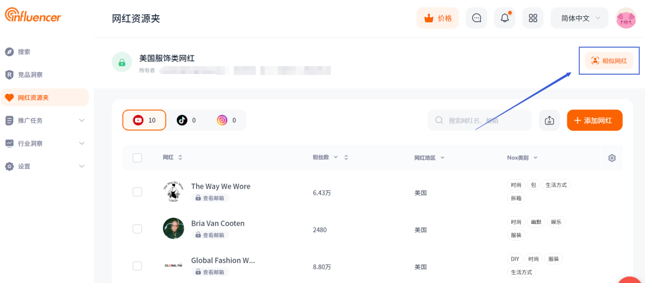Click the 相似网红 button
This screenshot has height=283, width=645.
pos(609,61)
